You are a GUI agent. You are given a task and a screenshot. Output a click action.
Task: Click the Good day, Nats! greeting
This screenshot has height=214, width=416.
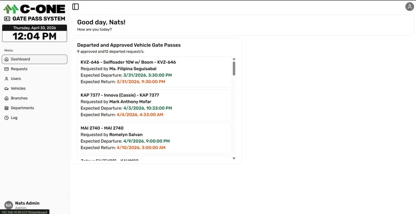101,22
